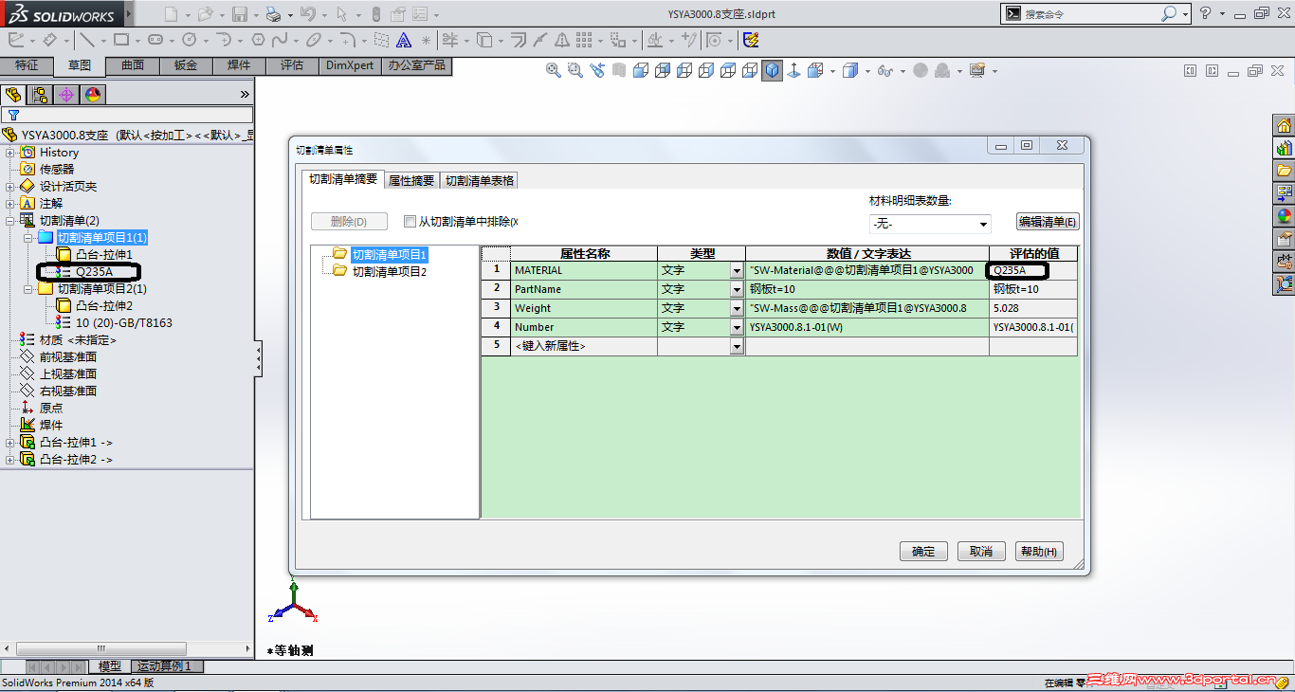
Task: Click the PartName property name cell
Action: pyautogui.click(x=584, y=289)
